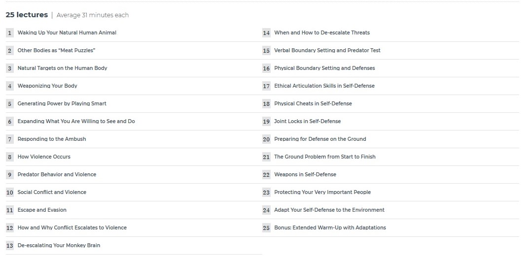Click the How Violence Occurs lecture
Screen dimensions: 527x259
(44, 157)
